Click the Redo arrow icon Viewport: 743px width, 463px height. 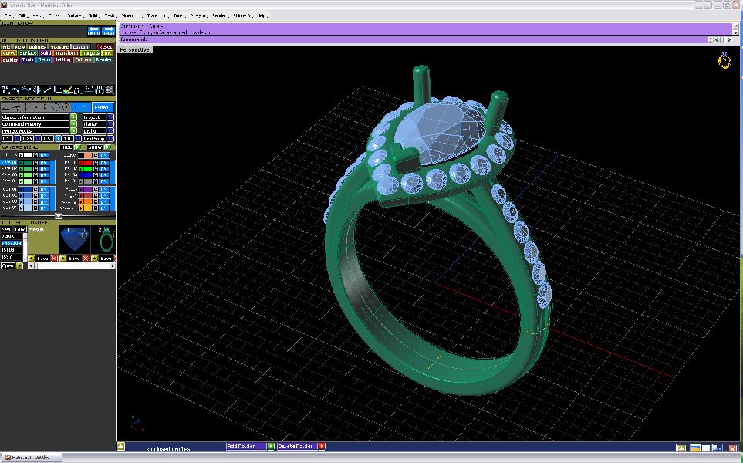tap(108, 32)
